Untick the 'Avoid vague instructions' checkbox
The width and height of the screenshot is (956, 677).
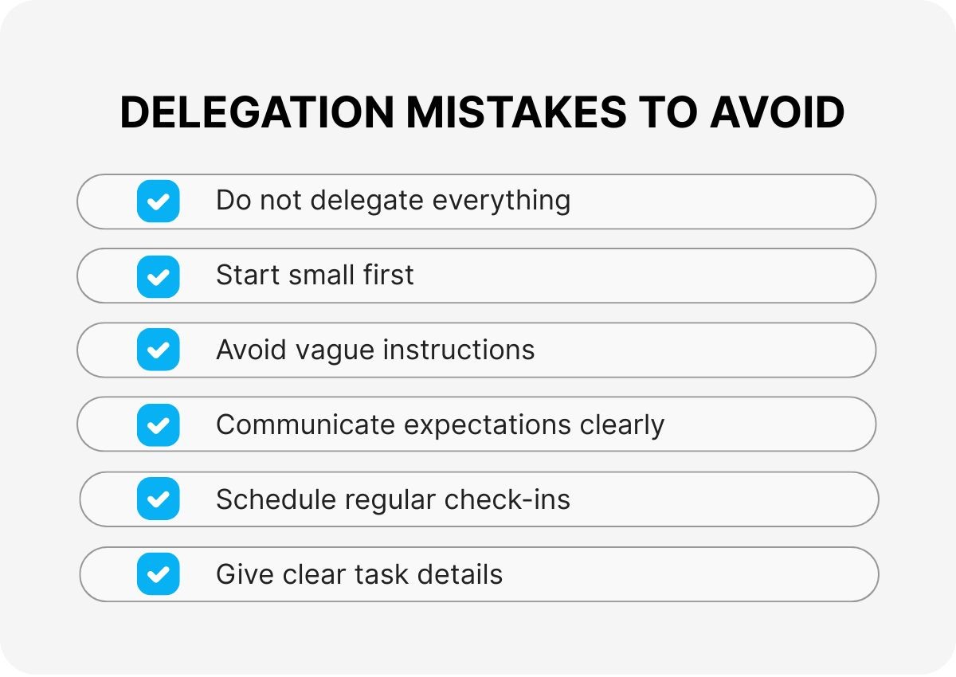click(158, 350)
